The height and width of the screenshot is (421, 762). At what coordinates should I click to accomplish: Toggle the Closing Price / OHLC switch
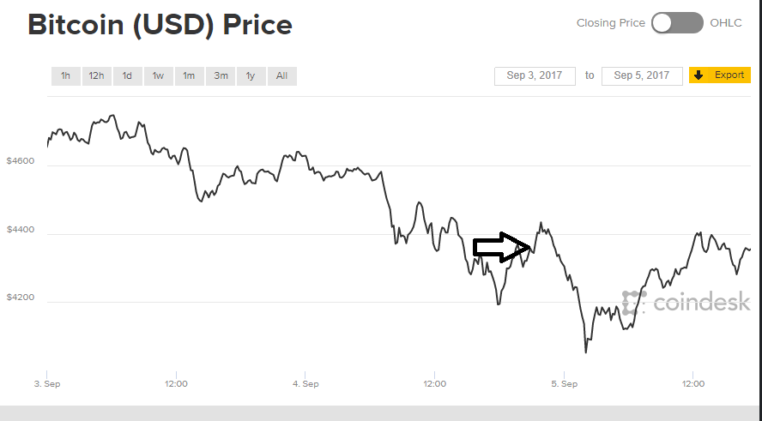tap(677, 23)
